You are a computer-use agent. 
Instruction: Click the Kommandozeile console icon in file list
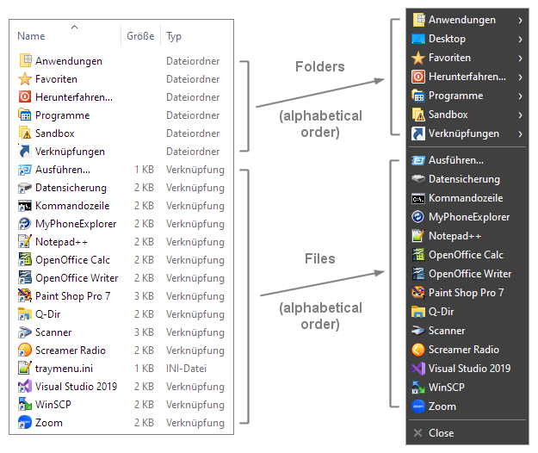click(25, 206)
